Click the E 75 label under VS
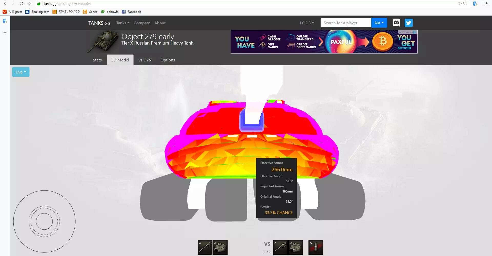This screenshot has height=256, width=492. click(267, 251)
